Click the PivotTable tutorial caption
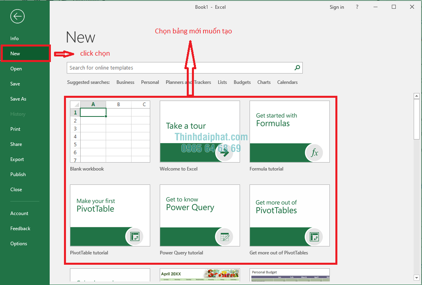422x285 pixels. point(89,252)
